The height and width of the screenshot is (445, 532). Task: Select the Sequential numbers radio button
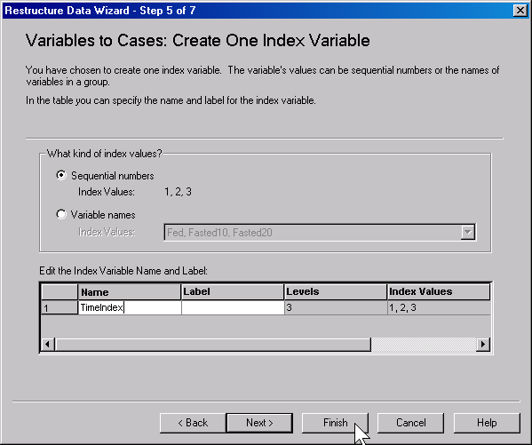tap(61, 175)
